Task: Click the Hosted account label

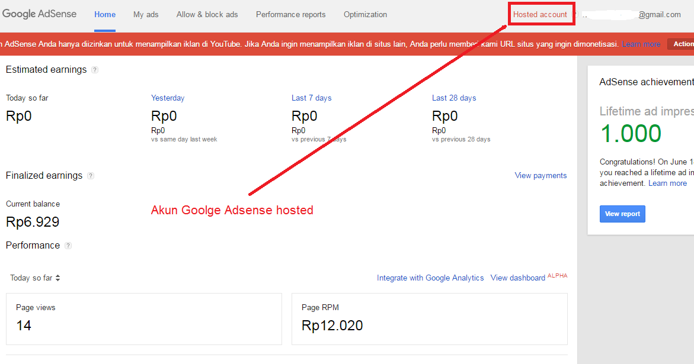Action: (x=541, y=14)
